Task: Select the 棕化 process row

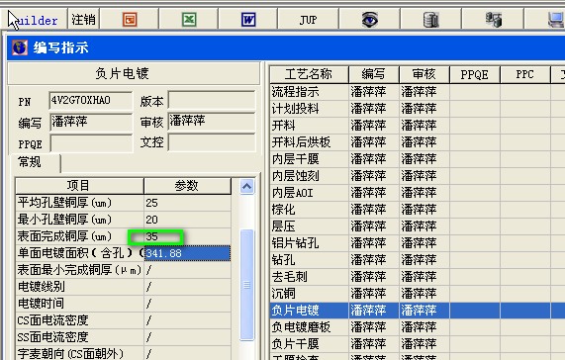Action: click(418, 209)
